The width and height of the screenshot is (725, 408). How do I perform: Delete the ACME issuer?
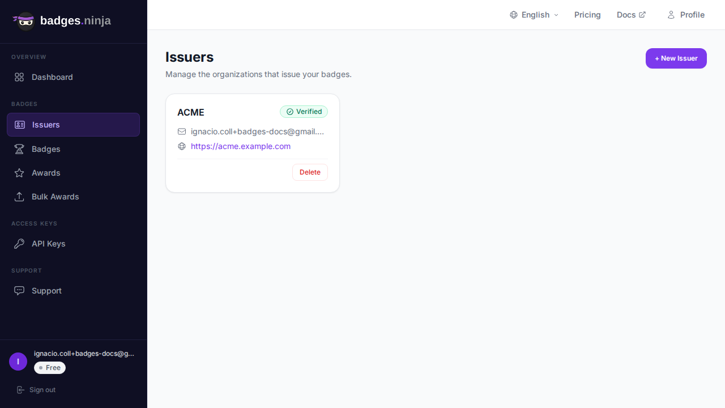tap(310, 172)
